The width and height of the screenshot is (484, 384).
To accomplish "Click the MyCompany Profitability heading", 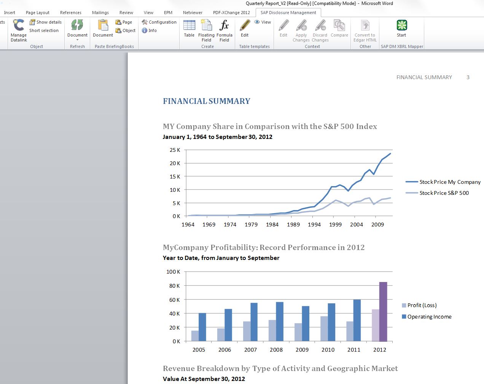I will pyautogui.click(x=264, y=247).
